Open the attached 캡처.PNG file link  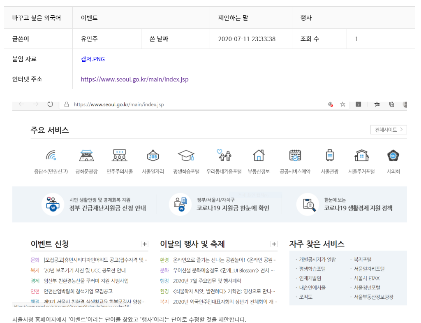pos(93,59)
